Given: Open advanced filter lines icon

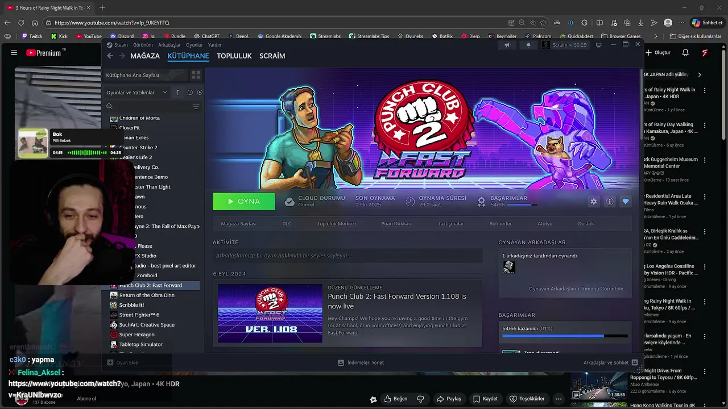Looking at the screenshot, I should pyautogui.click(x=196, y=107).
